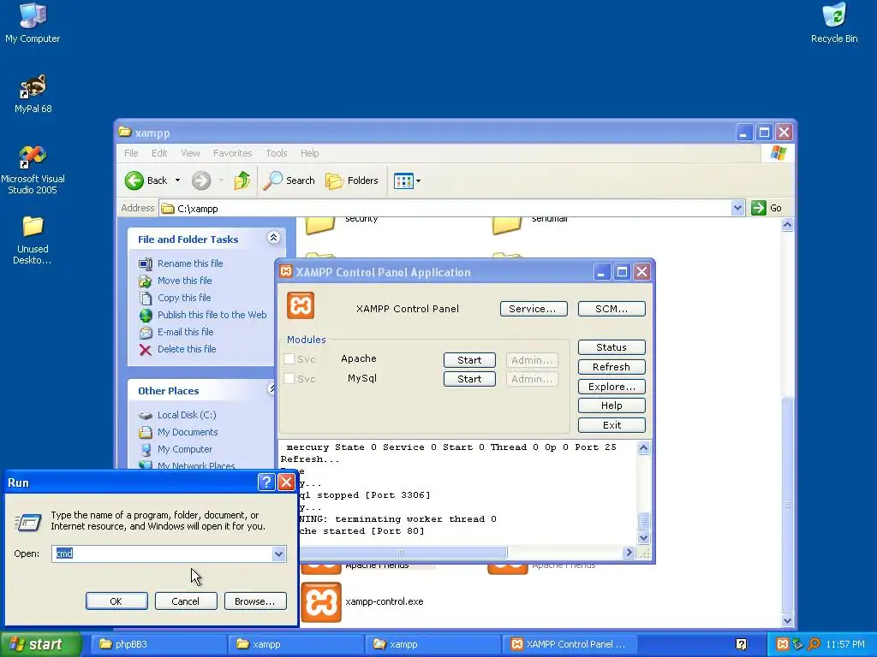877x657 pixels.
Task: Click Exit button in XAMPP panel
Action: click(612, 425)
